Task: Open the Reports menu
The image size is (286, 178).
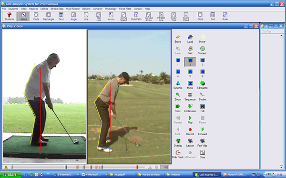Action: [x=33, y=9]
